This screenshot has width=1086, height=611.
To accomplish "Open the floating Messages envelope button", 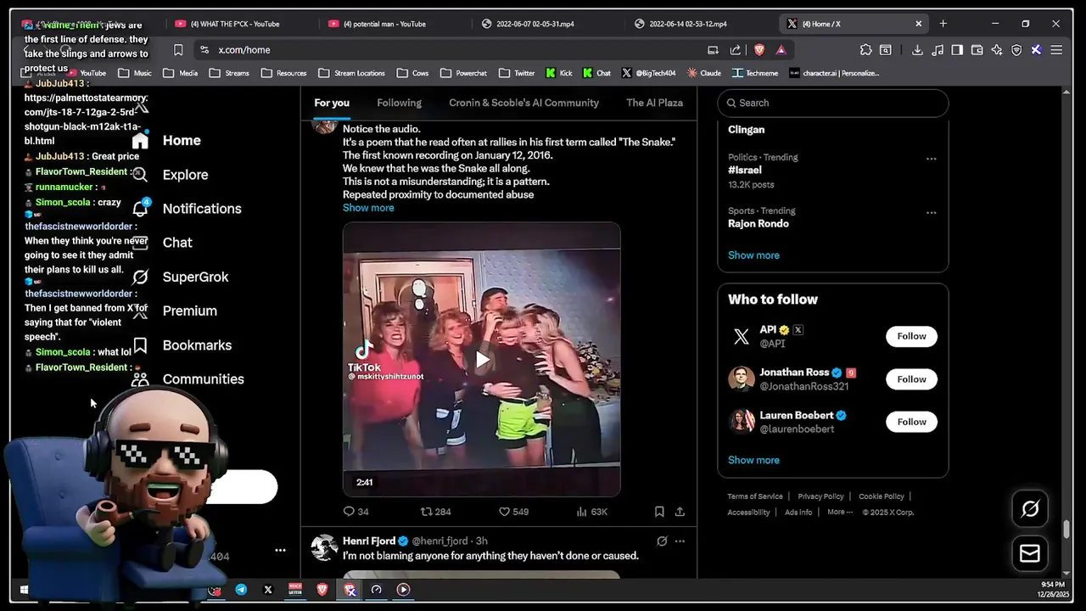I will click(1030, 553).
